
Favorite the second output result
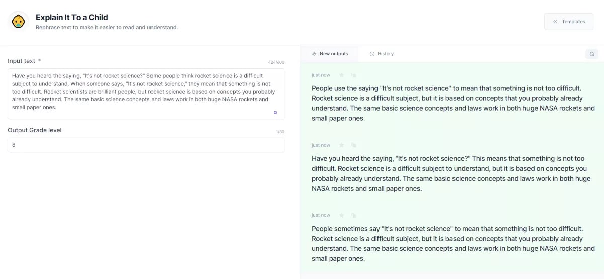click(x=342, y=145)
